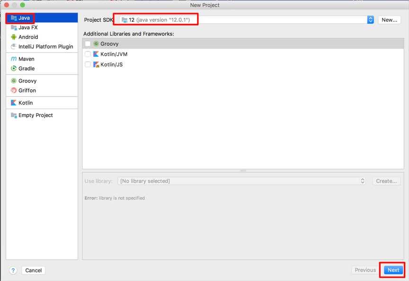Click the sidebar Kotlin K icon
Screen dimensions: 409x281
(14, 103)
